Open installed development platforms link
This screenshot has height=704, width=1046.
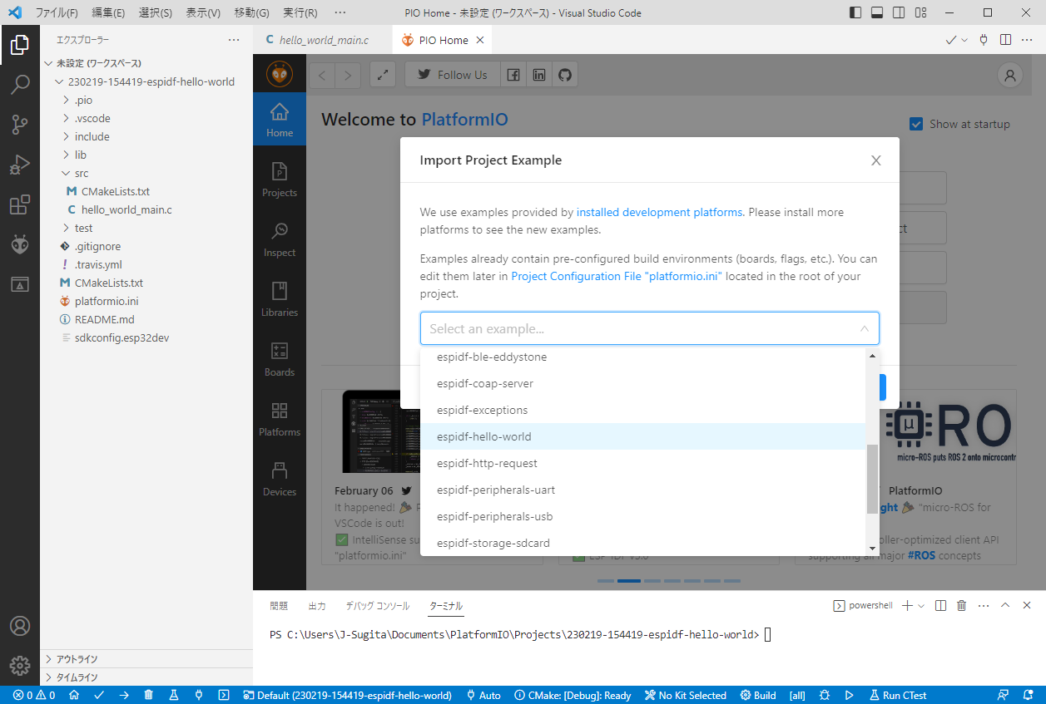point(659,212)
